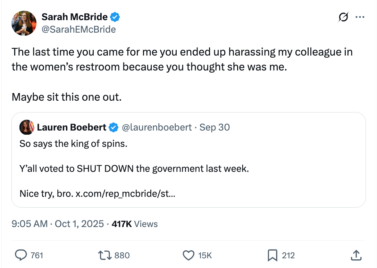Open the share menu icon

point(356,256)
